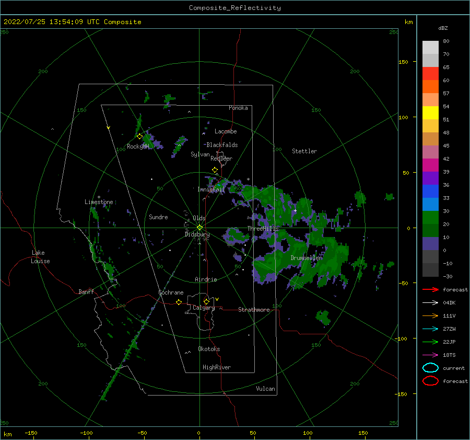Click the lightest gray 80 dBZ swatch
The width and height of the screenshot is (470, 440).
click(x=430, y=47)
